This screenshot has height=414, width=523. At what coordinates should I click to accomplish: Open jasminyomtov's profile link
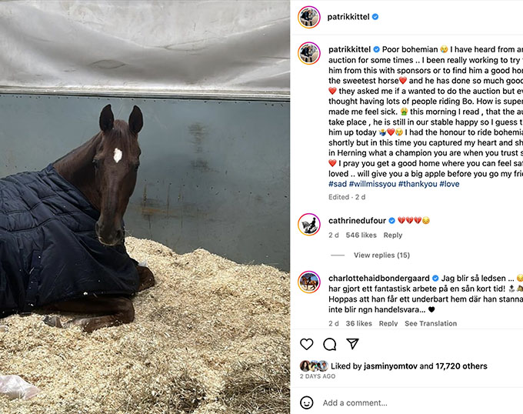pos(390,366)
